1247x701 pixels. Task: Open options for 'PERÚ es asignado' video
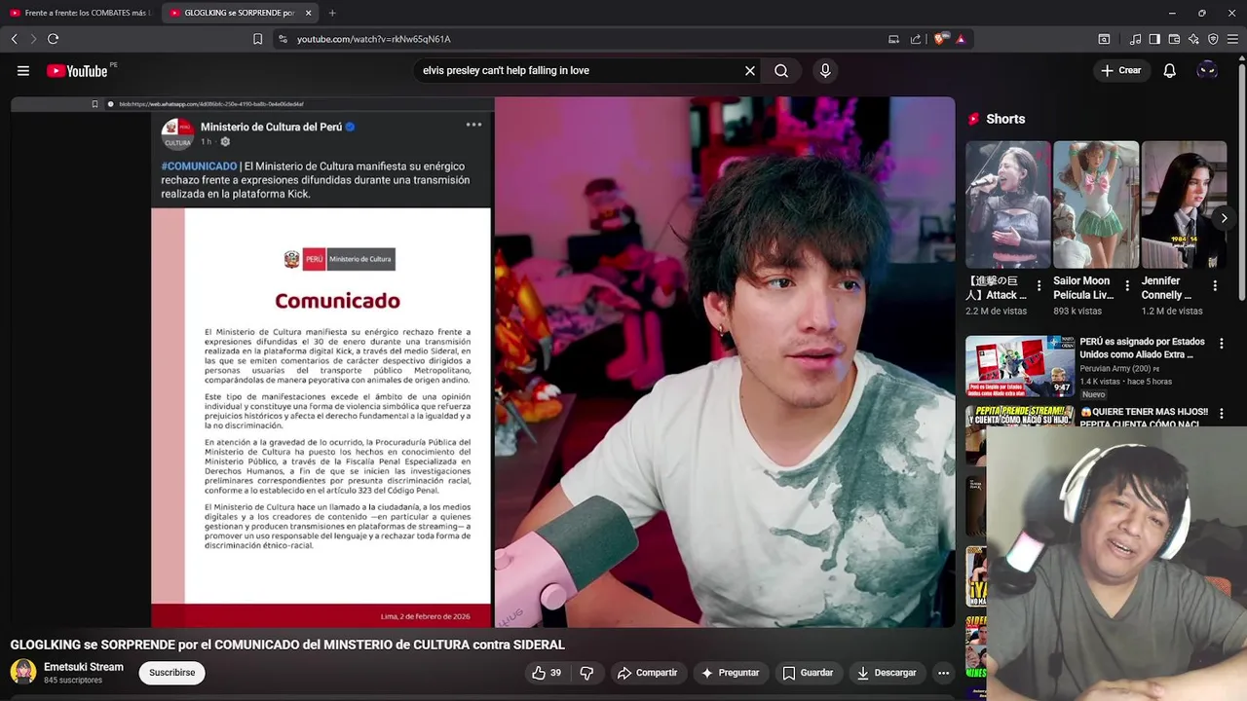(x=1221, y=344)
